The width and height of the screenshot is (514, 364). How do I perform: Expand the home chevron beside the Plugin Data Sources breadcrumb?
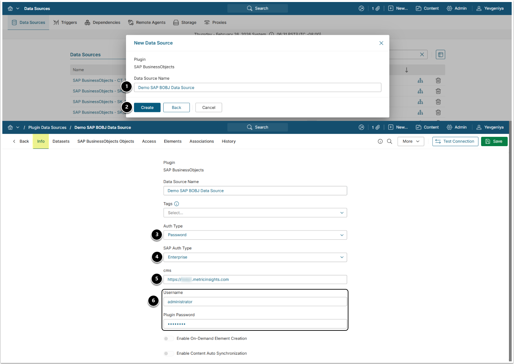click(18, 127)
